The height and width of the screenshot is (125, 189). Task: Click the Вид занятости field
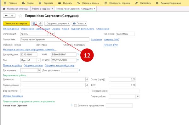click(54, 91)
